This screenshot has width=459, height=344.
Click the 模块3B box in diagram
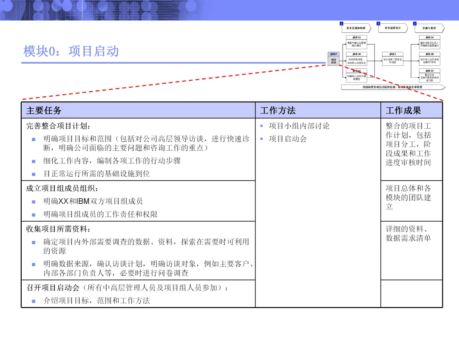(x=429, y=59)
